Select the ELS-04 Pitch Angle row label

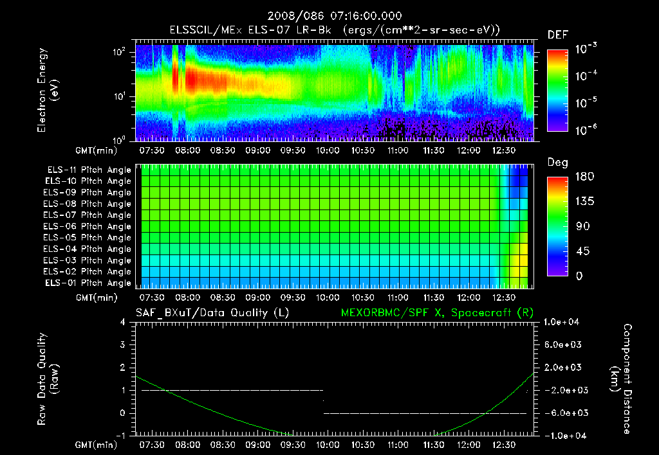[87, 249]
